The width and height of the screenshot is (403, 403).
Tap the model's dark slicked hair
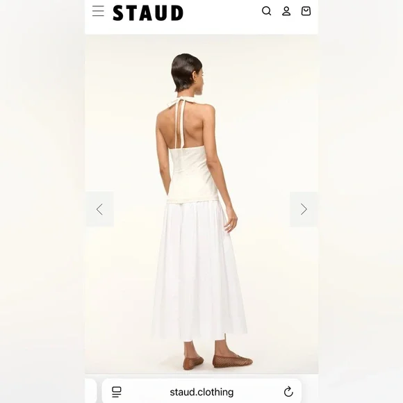(186, 72)
